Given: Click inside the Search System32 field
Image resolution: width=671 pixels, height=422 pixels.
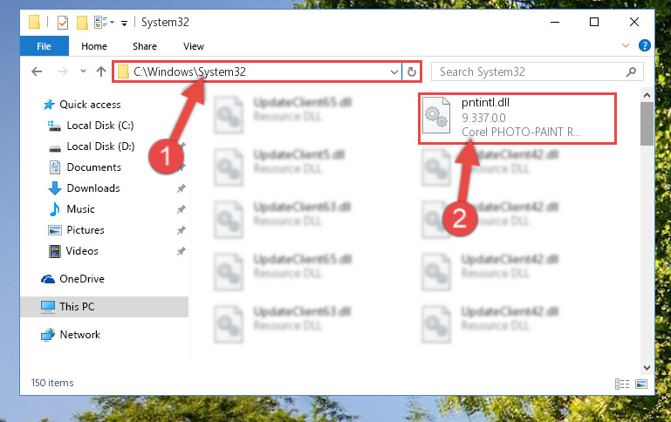Looking at the screenshot, I should click(x=529, y=71).
